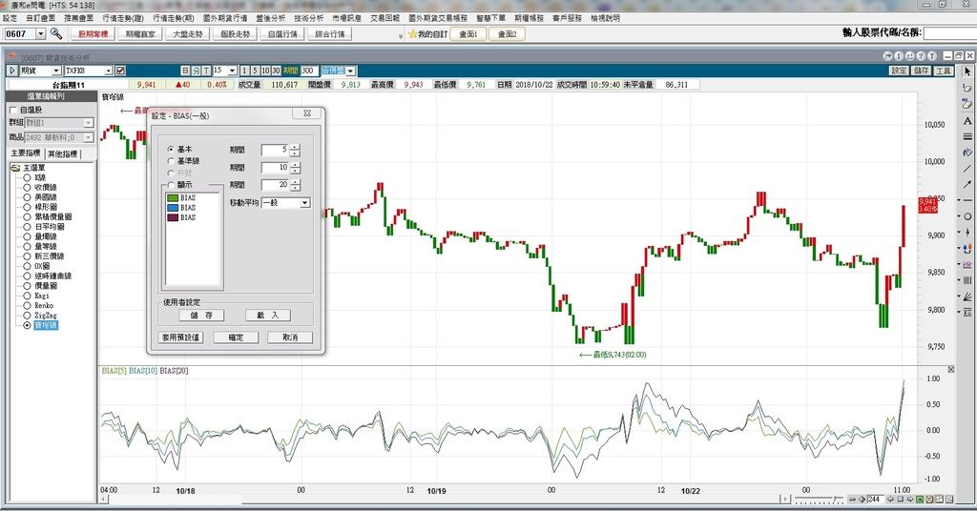Click the T tick period icon
Image resolution: width=977 pixels, height=511 pixels.
click(x=207, y=71)
